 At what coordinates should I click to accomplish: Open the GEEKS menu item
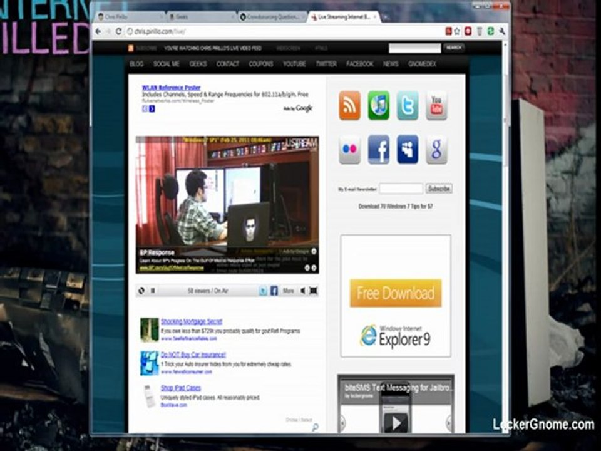(x=198, y=64)
